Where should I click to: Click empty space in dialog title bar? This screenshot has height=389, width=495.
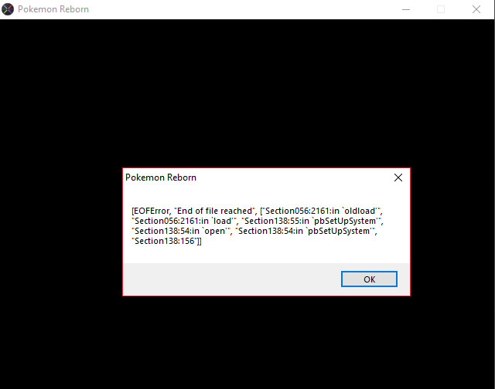click(294, 178)
